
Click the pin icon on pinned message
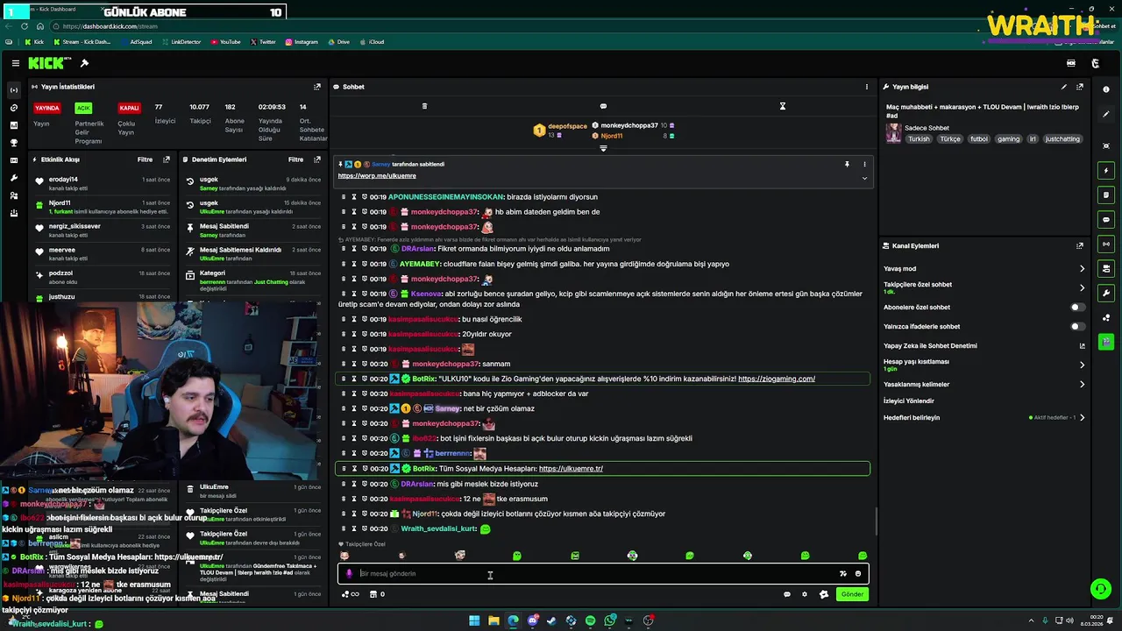[847, 164]
